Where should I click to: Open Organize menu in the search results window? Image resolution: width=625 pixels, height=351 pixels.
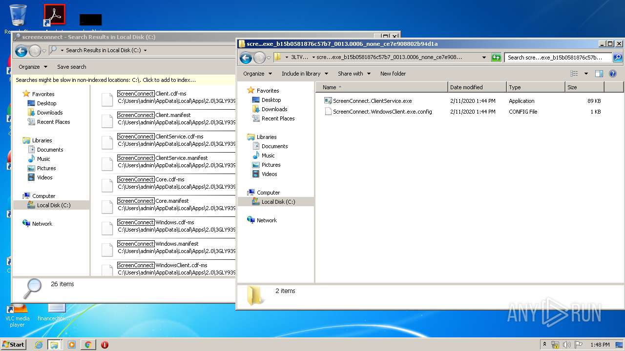tap(33, 67)
